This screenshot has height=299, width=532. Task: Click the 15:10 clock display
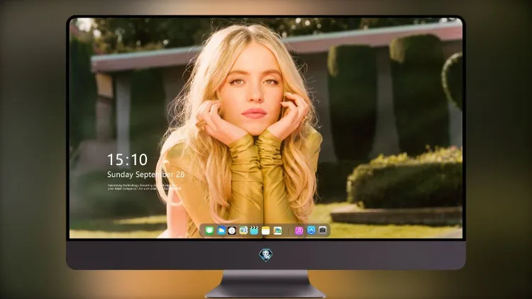point(127,159)
